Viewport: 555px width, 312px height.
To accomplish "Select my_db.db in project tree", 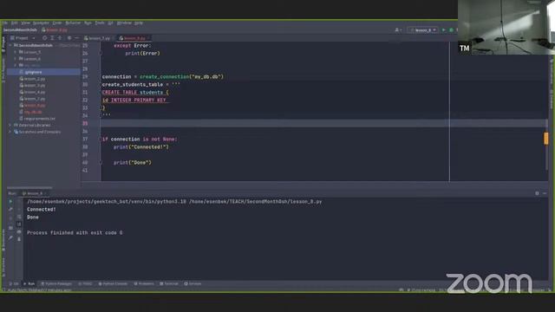I will 33,112.
